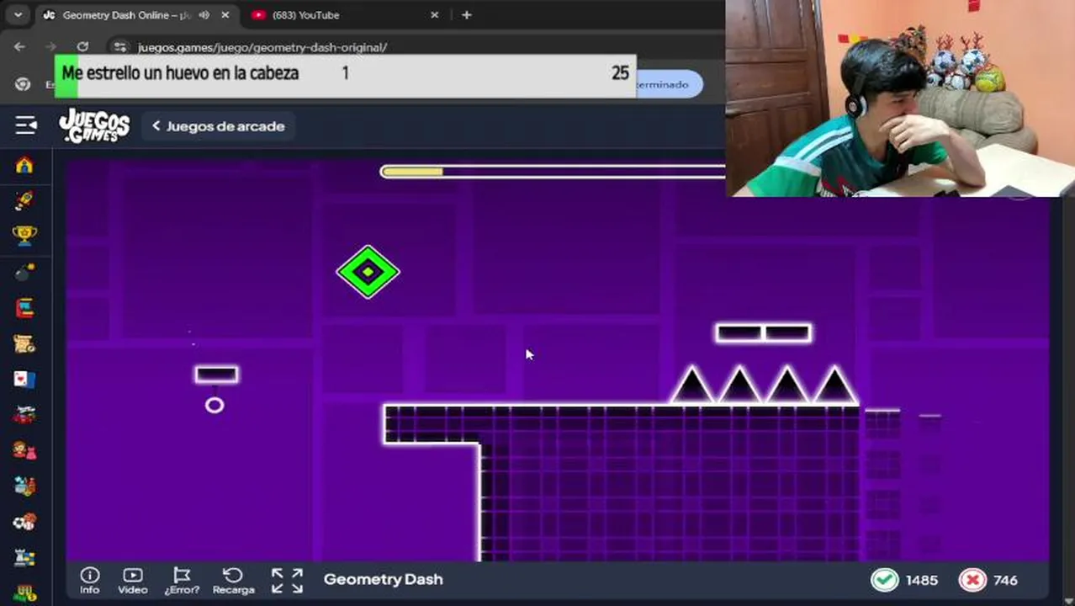The width and height of the screenshot is (1075, 606).
Task: Click the Juegos Games logo
Action: coord(94,126)
